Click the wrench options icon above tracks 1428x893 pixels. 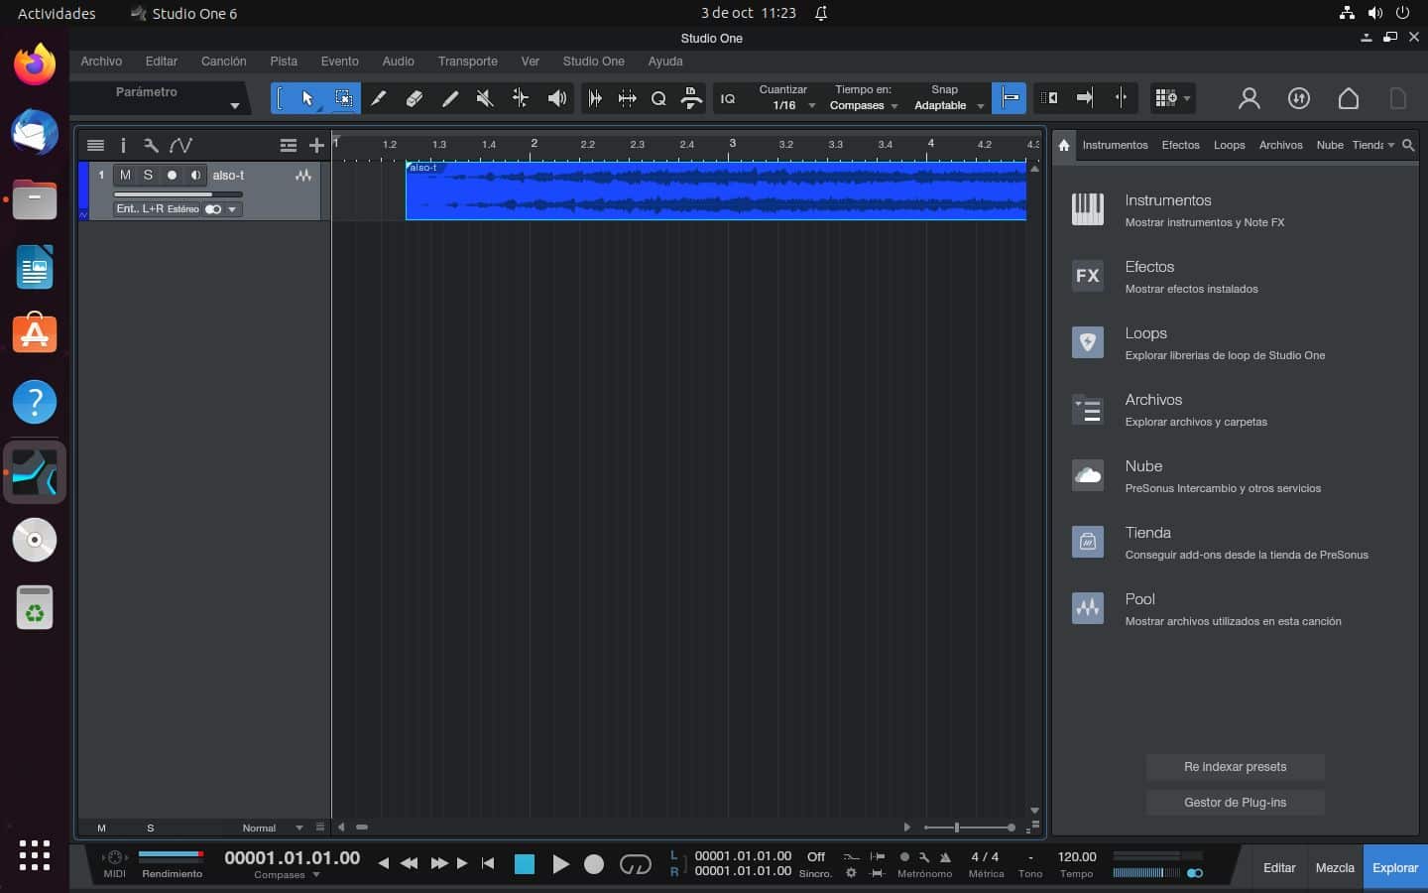pyautogui.click(x=151, y=145)
